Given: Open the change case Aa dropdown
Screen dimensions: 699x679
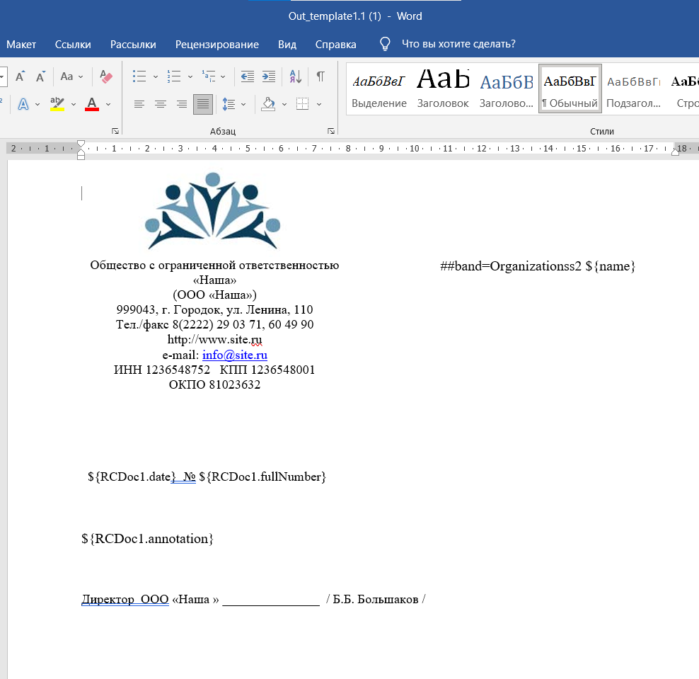Looking at the screenshot, I should pos(71,76).
